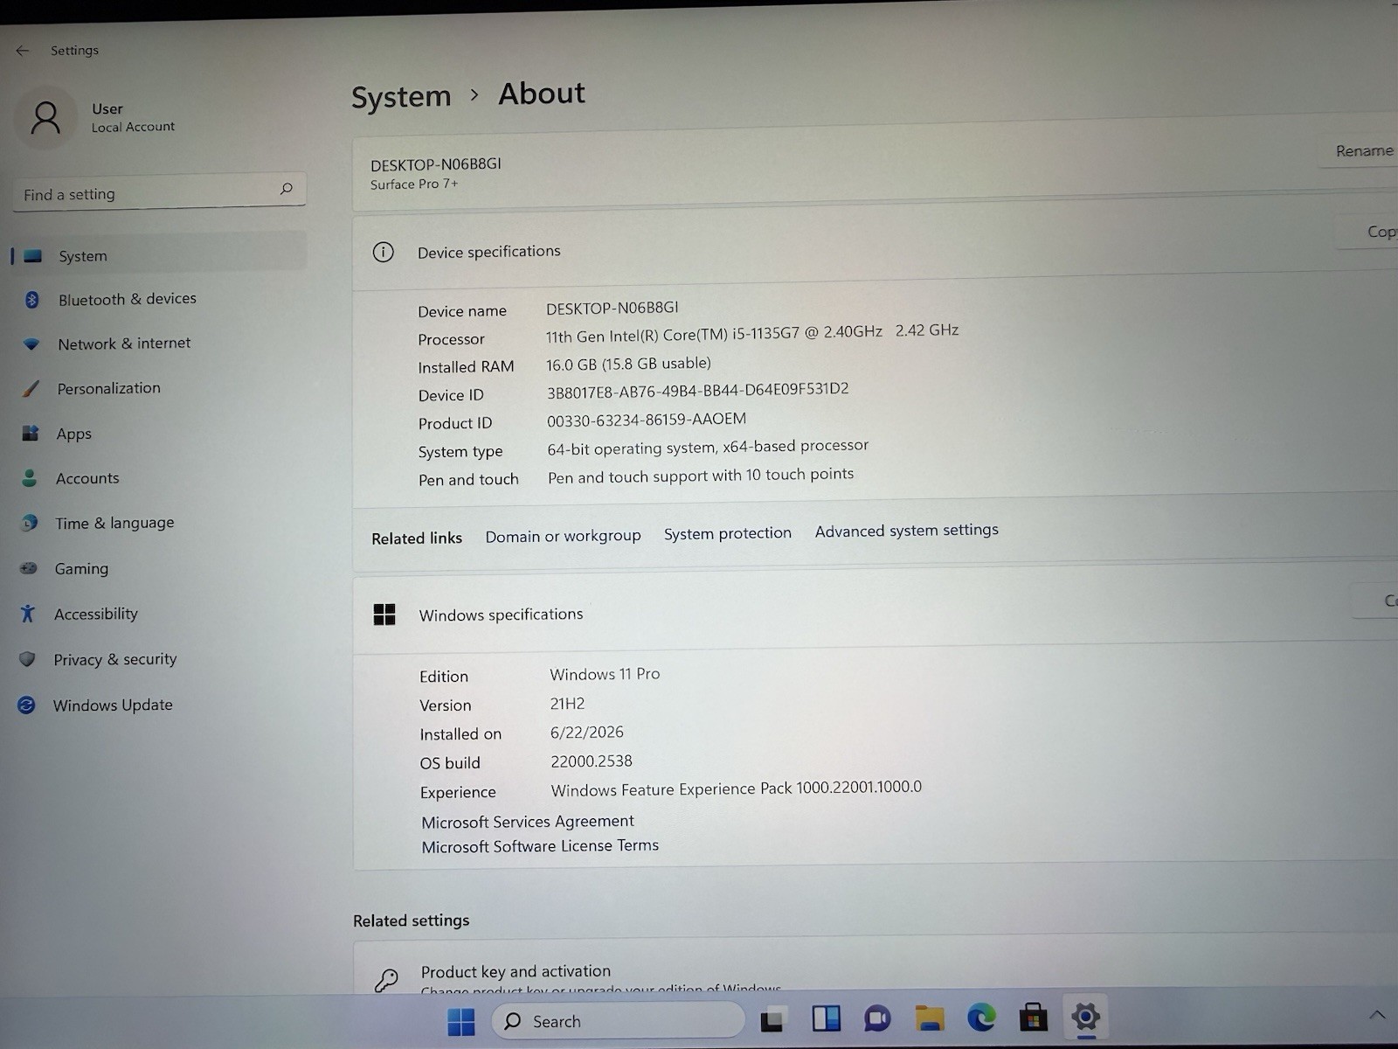This screenshot has width=1398, height=1049.
Task: Click the Version value 21H2
Action: [x=567, y=704]
